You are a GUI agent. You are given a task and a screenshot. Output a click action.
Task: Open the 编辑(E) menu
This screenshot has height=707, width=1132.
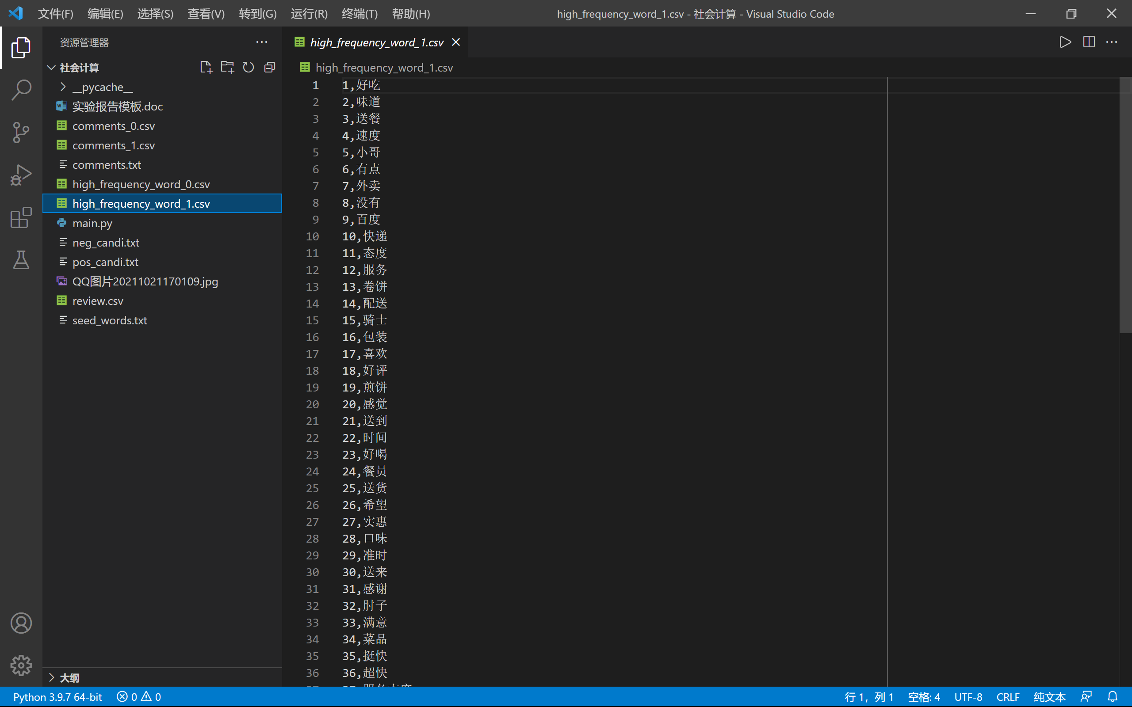(x=105, y=14)
